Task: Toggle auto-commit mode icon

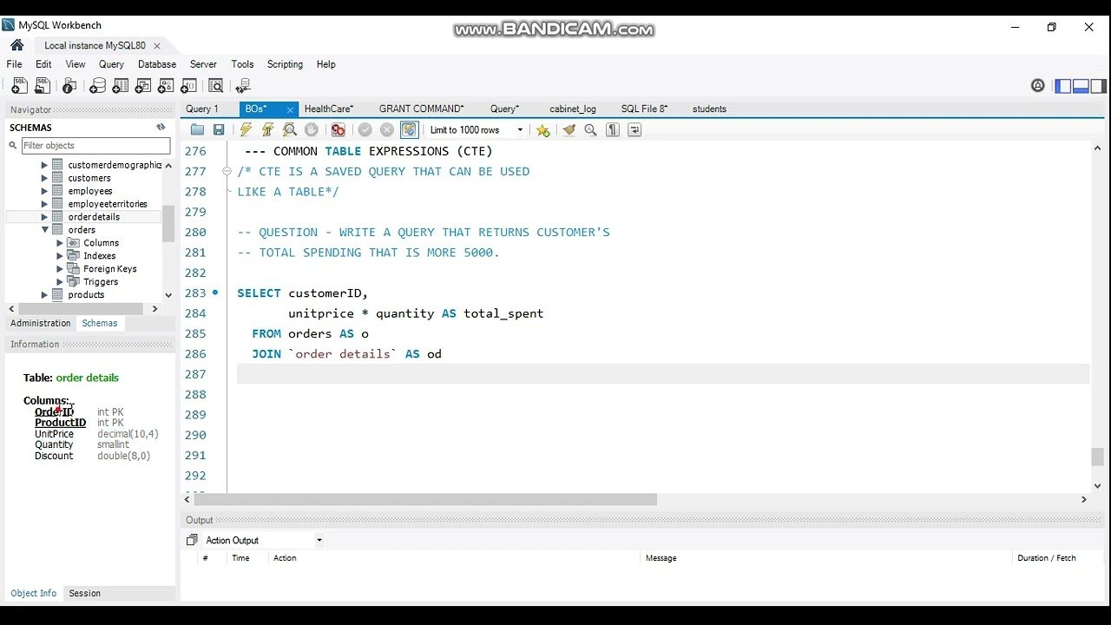Action: 410,130
